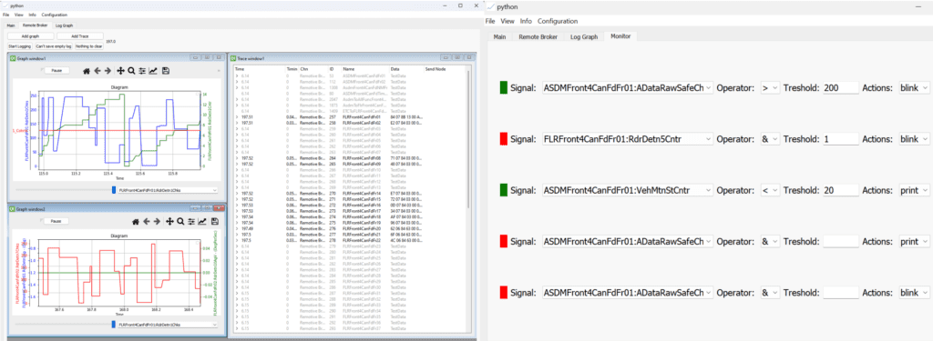The height and width of the screenshot is (341, 933).
Task: Select Remote Broker tab in Monitor window
Action: [538, 37]
